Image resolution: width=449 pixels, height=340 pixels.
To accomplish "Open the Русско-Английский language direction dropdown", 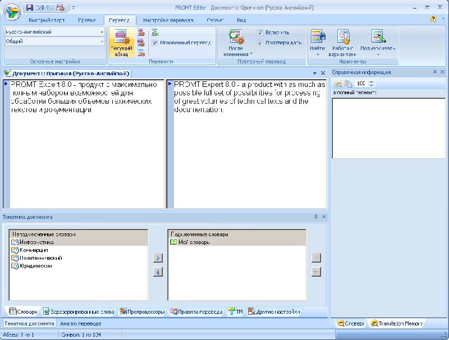I will (102, 32).
